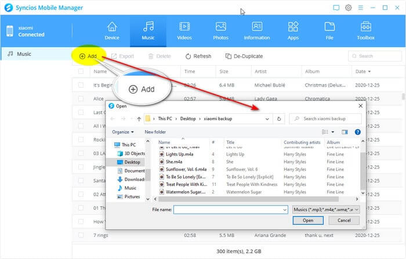This screenshot has height=259, width=406.
Task: Click the forward arrow in Open dialog
Action: [123, 118]
